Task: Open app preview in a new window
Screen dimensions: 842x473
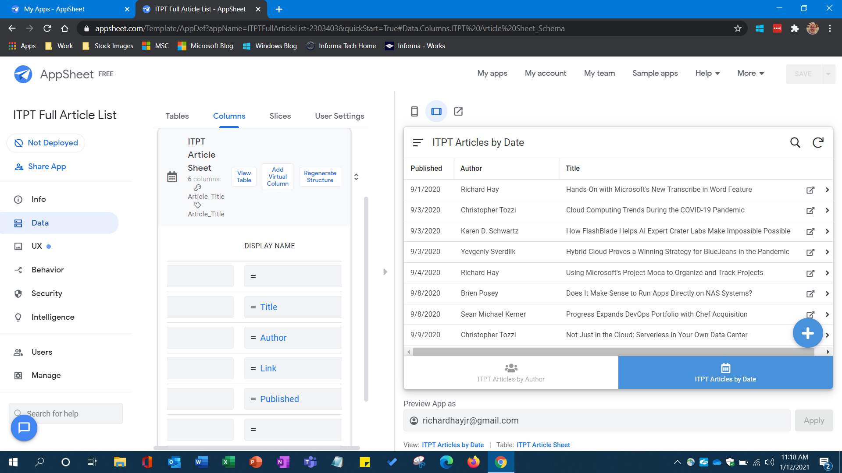Action: pyautogui.click(x=458, y=111)
